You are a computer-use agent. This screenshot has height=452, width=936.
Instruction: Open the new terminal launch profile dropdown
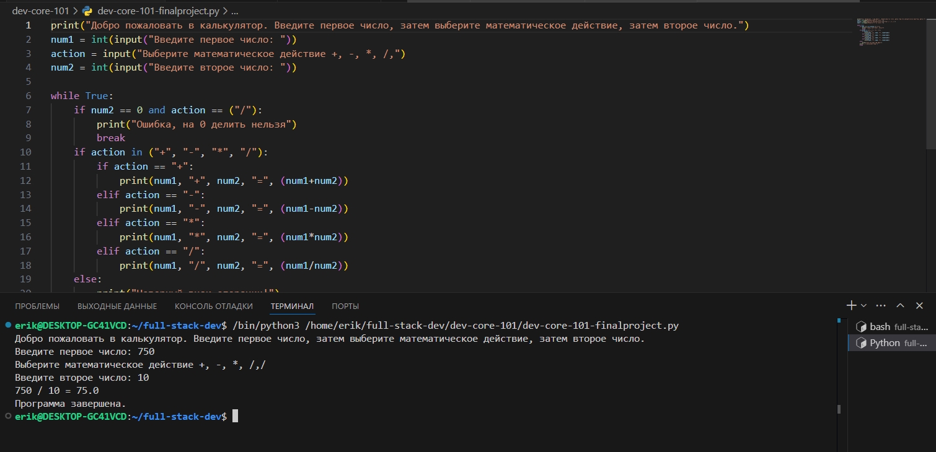[863, 305]
